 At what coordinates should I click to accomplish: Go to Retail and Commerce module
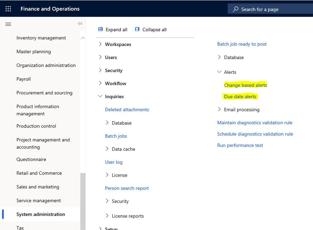coord(39,173)
